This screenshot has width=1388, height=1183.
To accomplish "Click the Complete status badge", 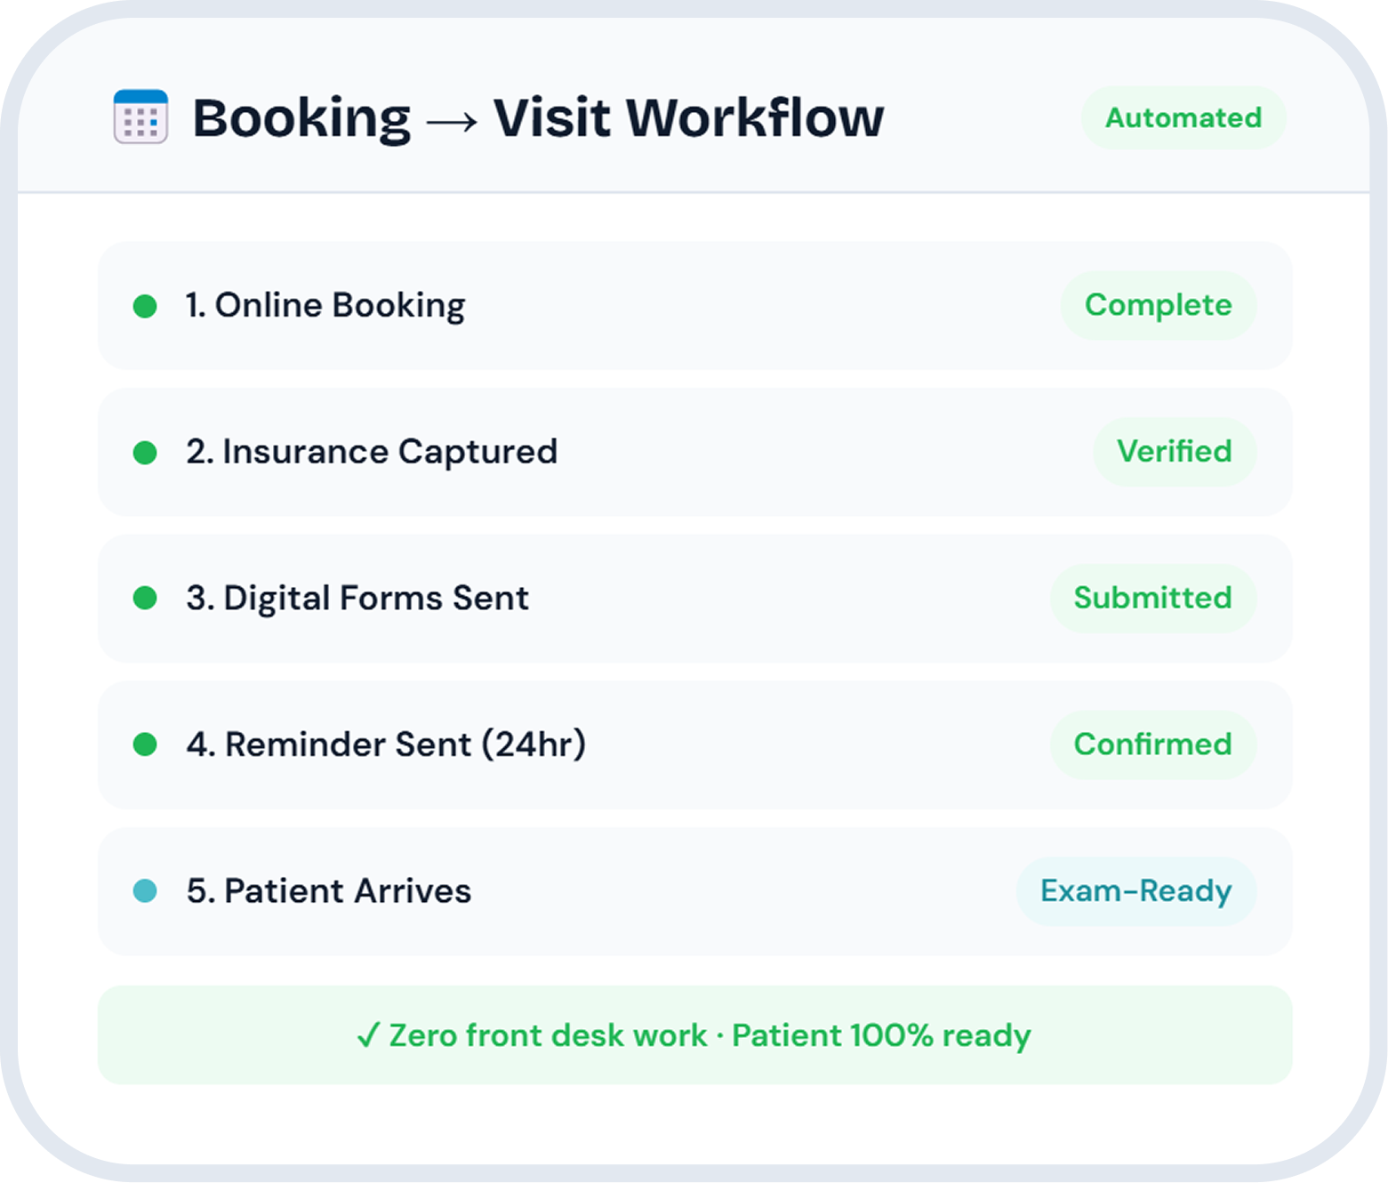I will (x=1158, y=305).
